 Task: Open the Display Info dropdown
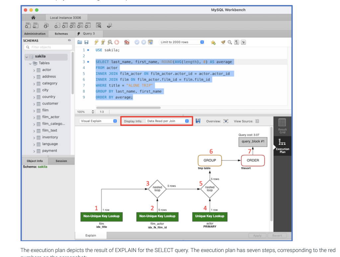(x=167, y=121)
